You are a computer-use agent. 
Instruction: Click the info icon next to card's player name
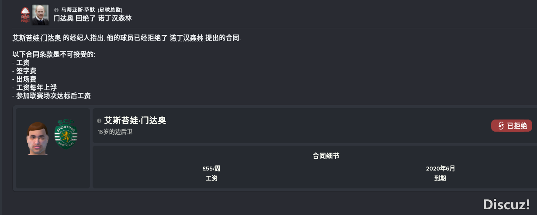point(99,121)
